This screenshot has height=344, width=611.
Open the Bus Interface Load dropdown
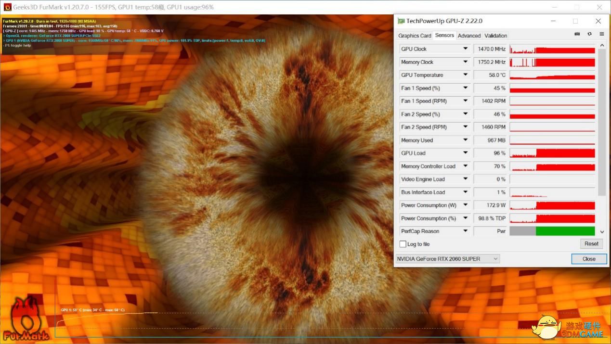[466, 192]
